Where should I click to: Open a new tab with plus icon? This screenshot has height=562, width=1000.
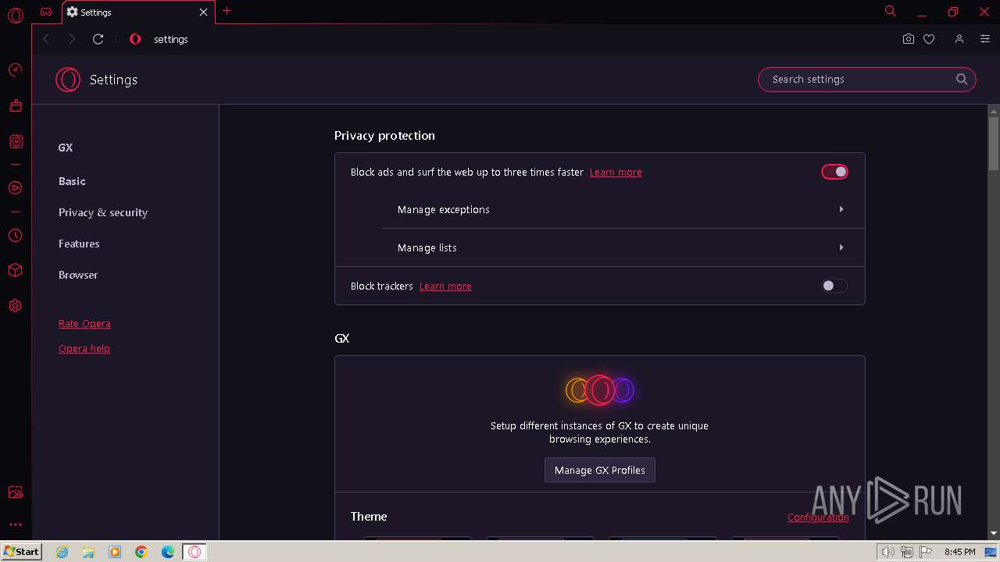(x=227, y=11)
